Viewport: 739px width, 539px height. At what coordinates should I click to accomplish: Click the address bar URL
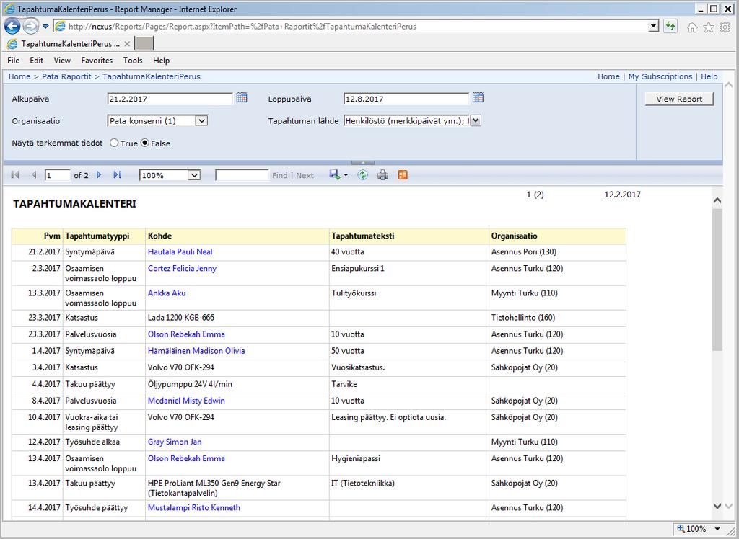click(x=242, y=27)
